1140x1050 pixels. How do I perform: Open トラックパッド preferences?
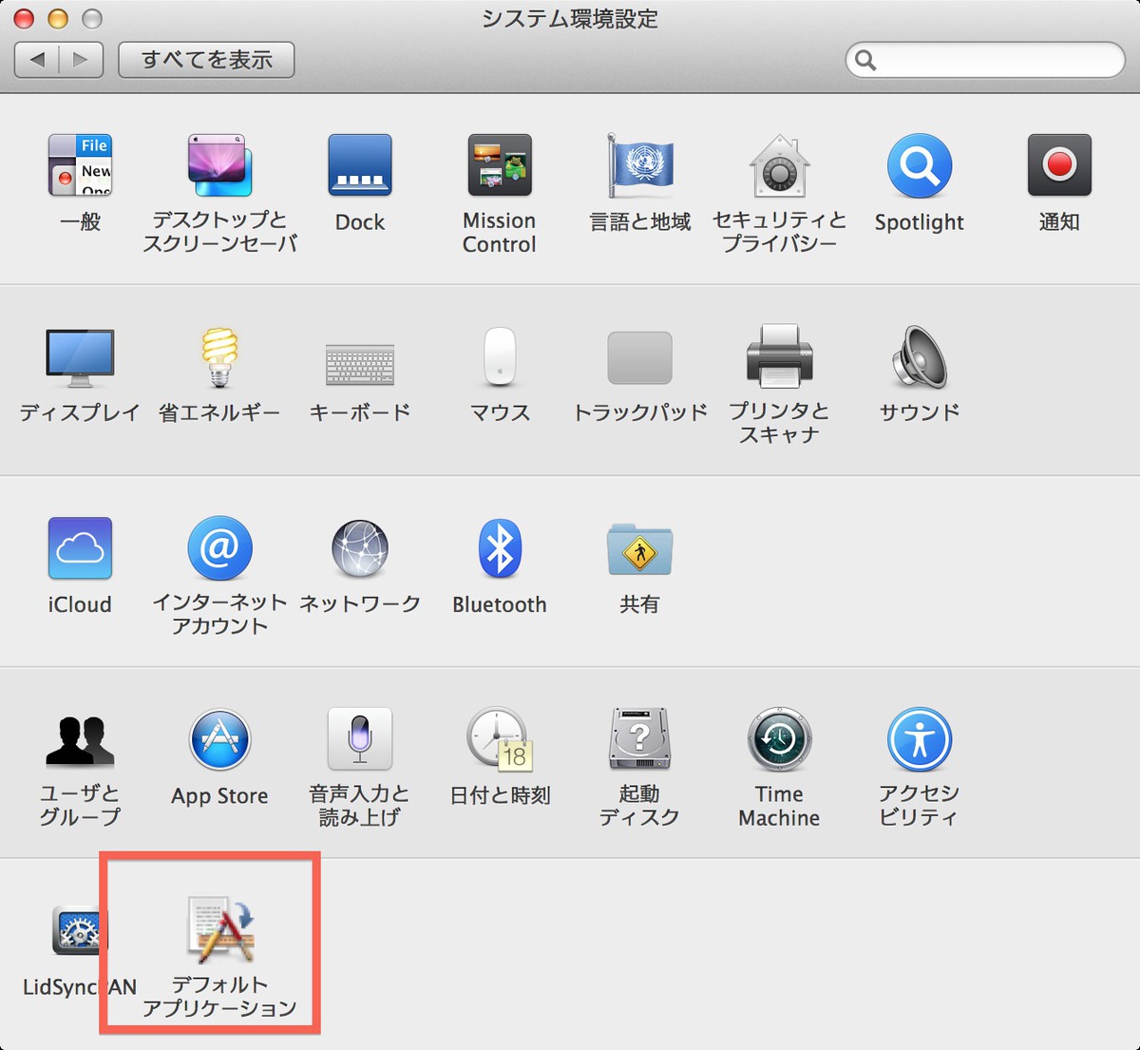click(x=639, y=358)
